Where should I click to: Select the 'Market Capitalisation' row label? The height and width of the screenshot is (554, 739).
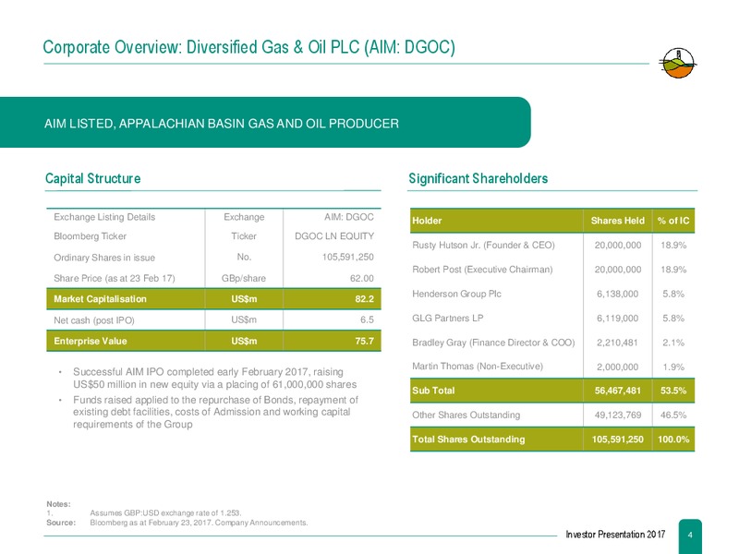pos(100,298)
